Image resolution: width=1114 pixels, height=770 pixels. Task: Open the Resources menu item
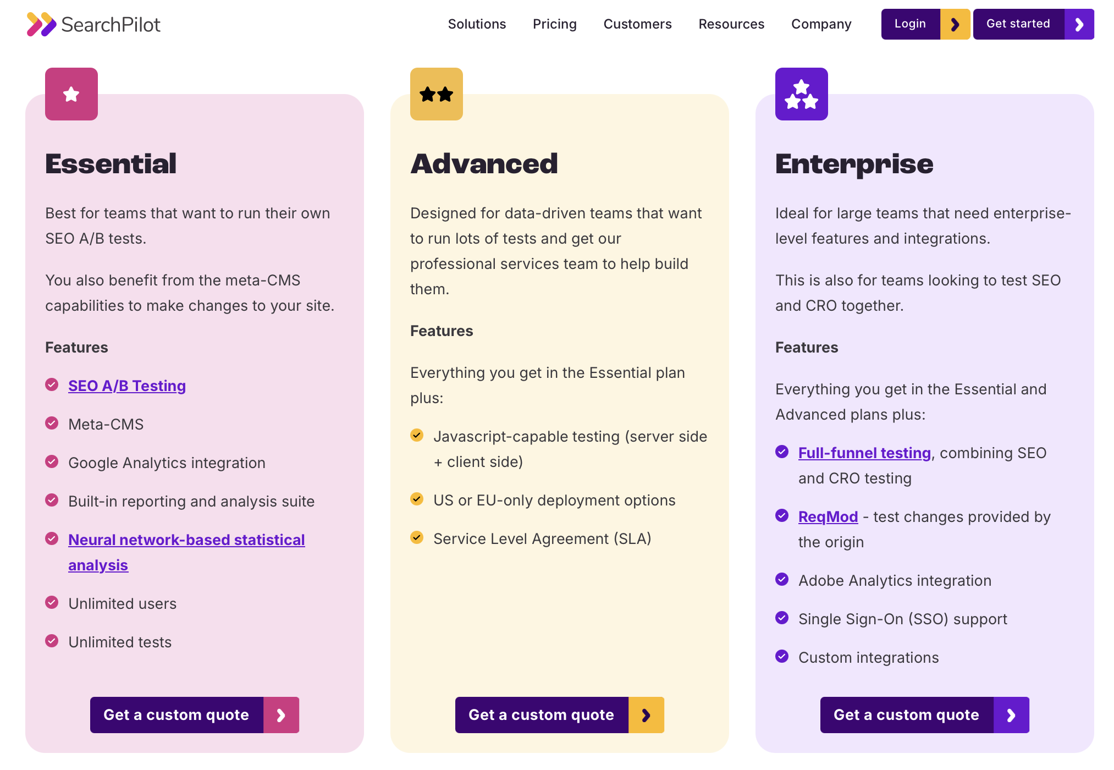pyautogui.click(x=731, y=24)
